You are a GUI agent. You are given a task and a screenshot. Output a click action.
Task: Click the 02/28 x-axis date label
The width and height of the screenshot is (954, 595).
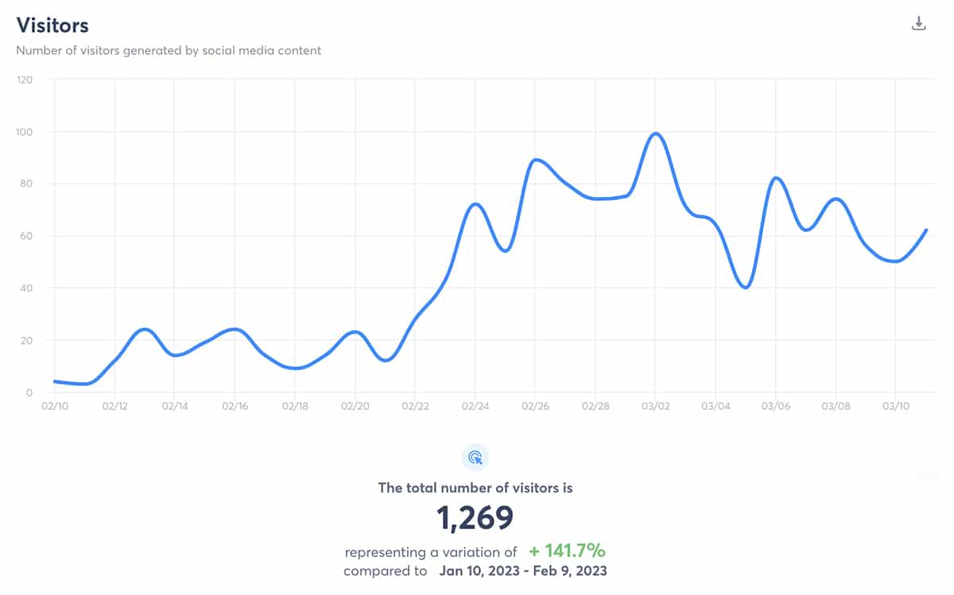coord(595,406)
